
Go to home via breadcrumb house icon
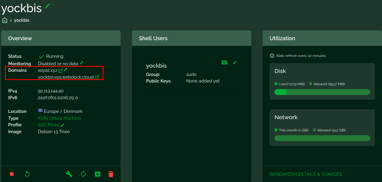pyautogui.click(x=5, y=20)
